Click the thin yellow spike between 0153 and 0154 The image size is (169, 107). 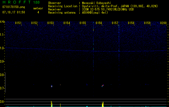pos(60,105)
